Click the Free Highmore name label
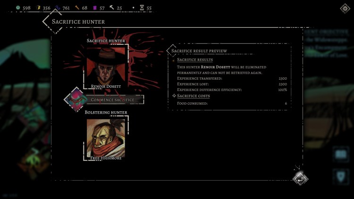354x199 pixels. [106, 158]
